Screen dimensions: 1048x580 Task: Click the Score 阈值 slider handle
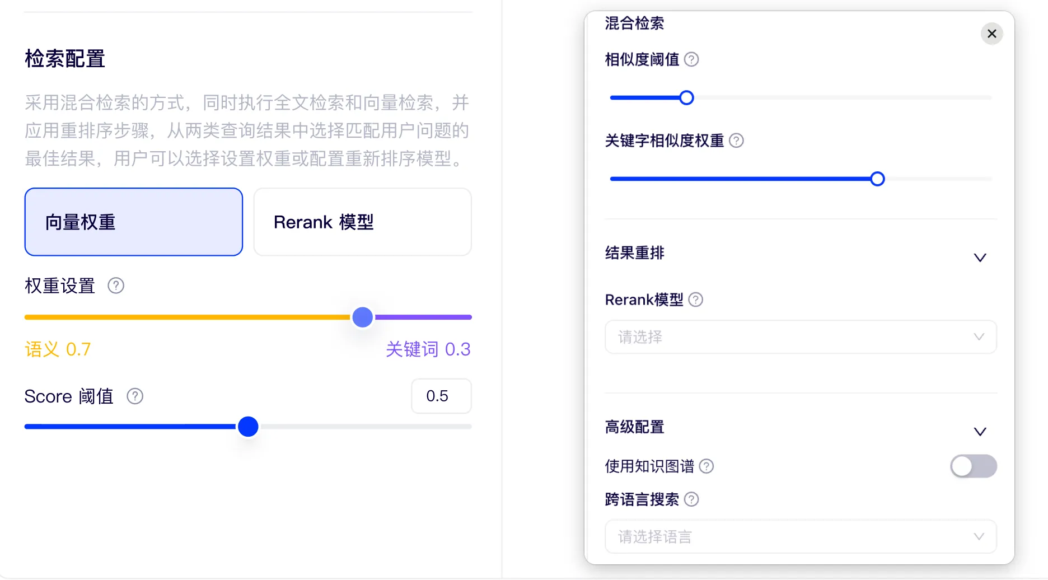pos(248,427)
